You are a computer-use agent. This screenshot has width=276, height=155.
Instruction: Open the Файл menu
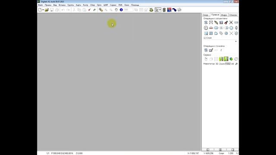tap(41, 5)
